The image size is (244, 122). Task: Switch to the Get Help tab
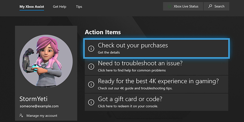59,7
